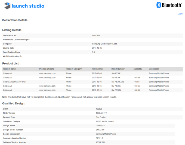The height and width of the screenshot is (145, 185).
Task: Click Software Version Number value A530F.001
Action: (100, 142)
